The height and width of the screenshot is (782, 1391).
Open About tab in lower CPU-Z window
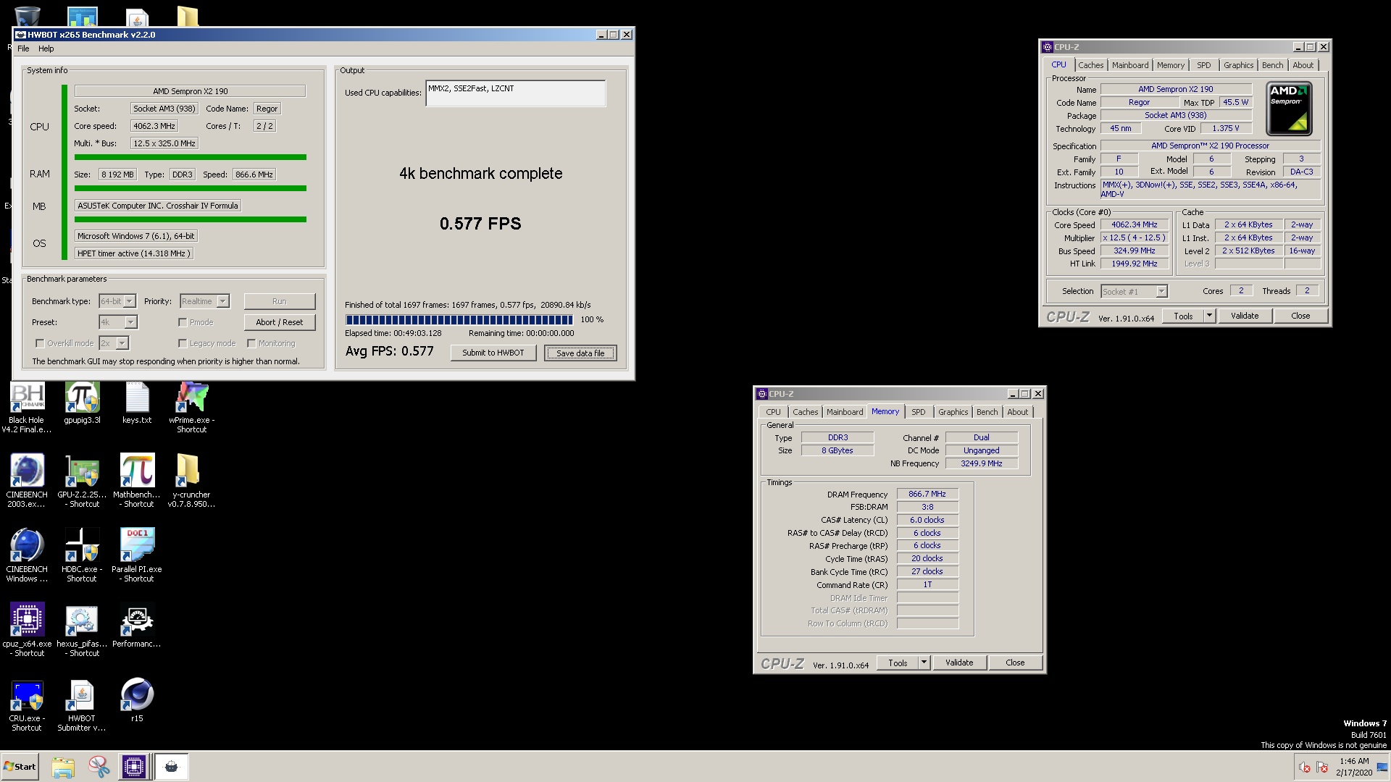coord(1018,412)
